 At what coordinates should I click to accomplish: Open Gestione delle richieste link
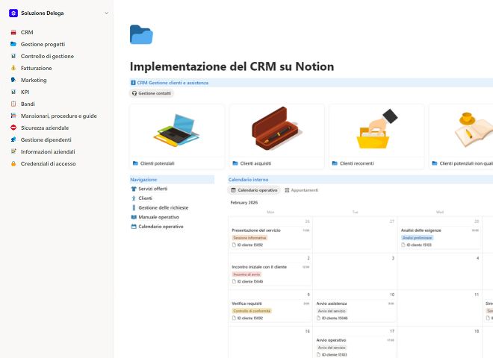pos(164,207)
